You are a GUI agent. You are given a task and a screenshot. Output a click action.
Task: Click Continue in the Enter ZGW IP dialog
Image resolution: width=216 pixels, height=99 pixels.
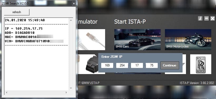(170, 65)
